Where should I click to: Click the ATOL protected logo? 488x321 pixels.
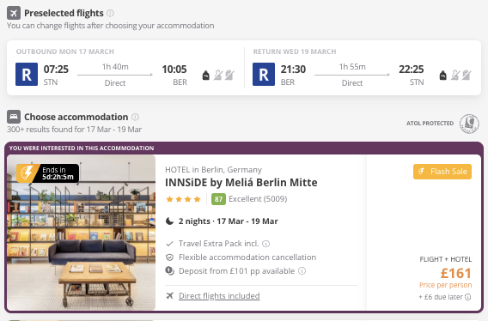(x=469, y=124)
